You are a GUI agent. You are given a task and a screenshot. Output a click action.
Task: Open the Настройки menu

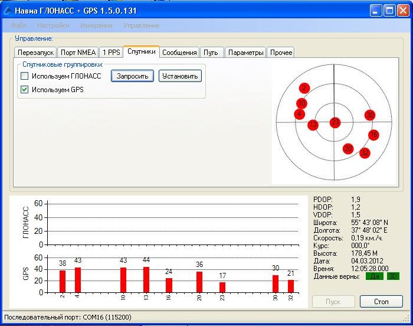pos(53,25)
